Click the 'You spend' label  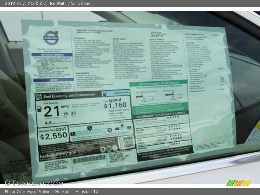112,100
